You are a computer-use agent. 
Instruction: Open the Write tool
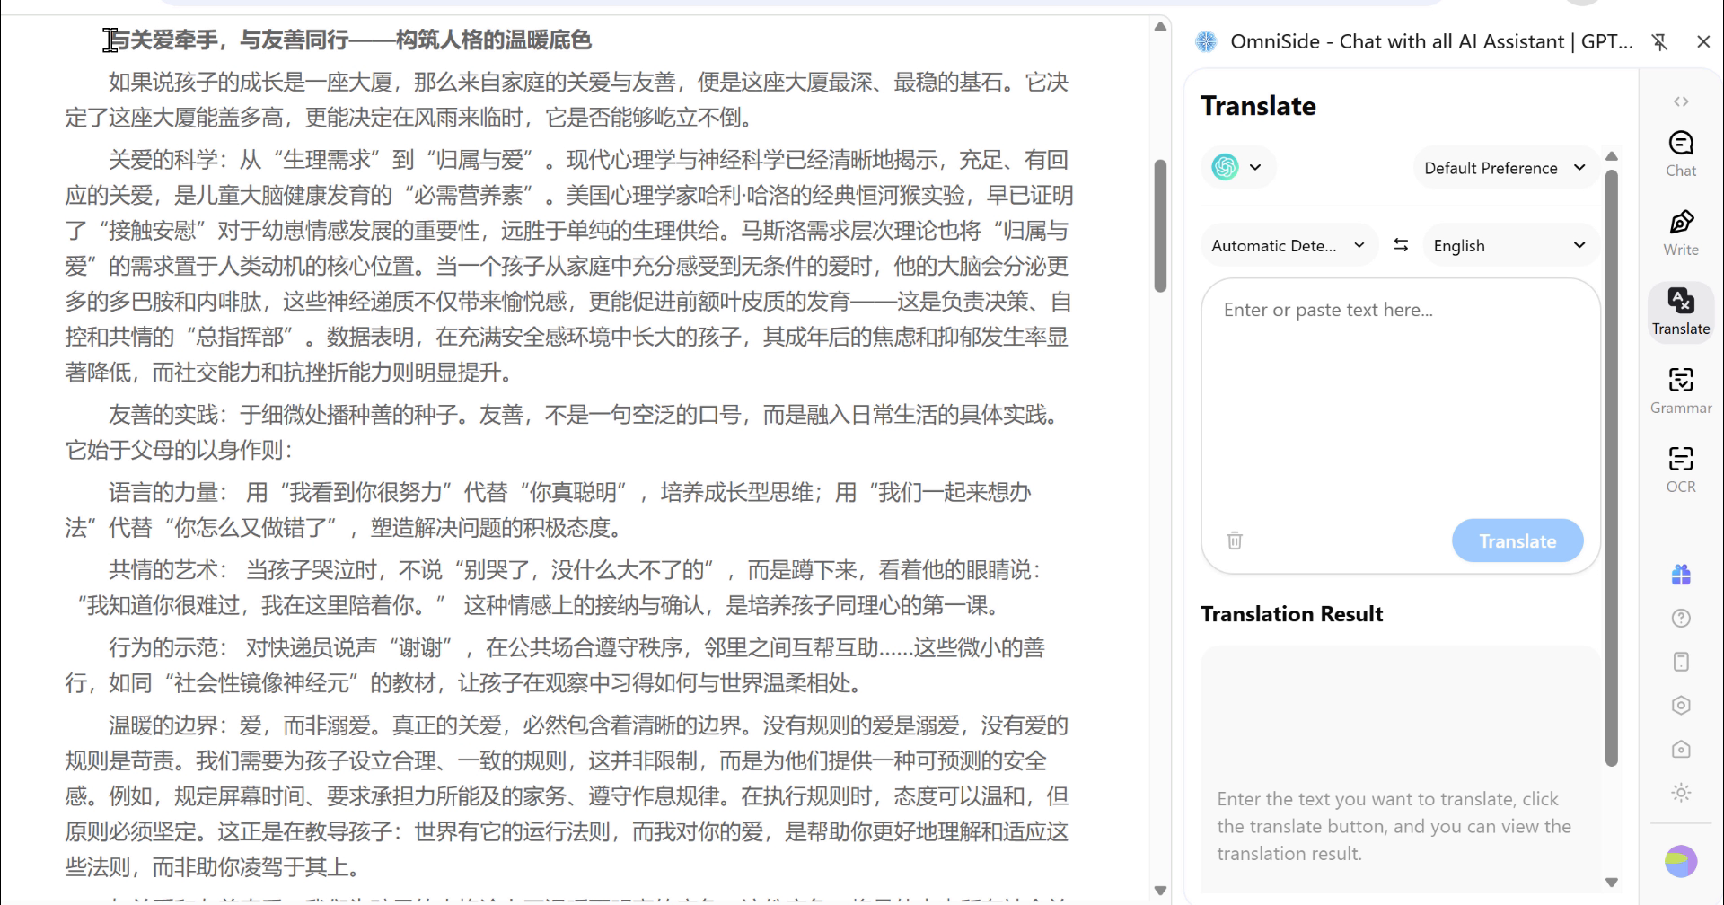[1680, 233]
